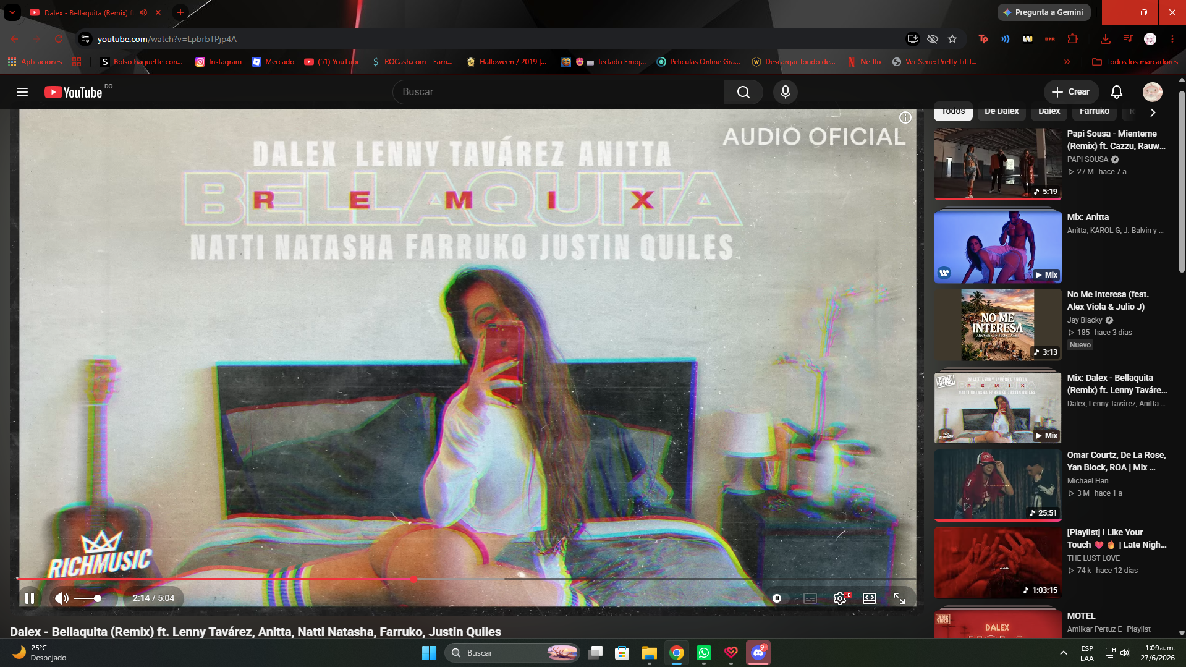The image size is (1186, 667).
Task: Open the red Tp extension
Action: [x=983, y=39]
